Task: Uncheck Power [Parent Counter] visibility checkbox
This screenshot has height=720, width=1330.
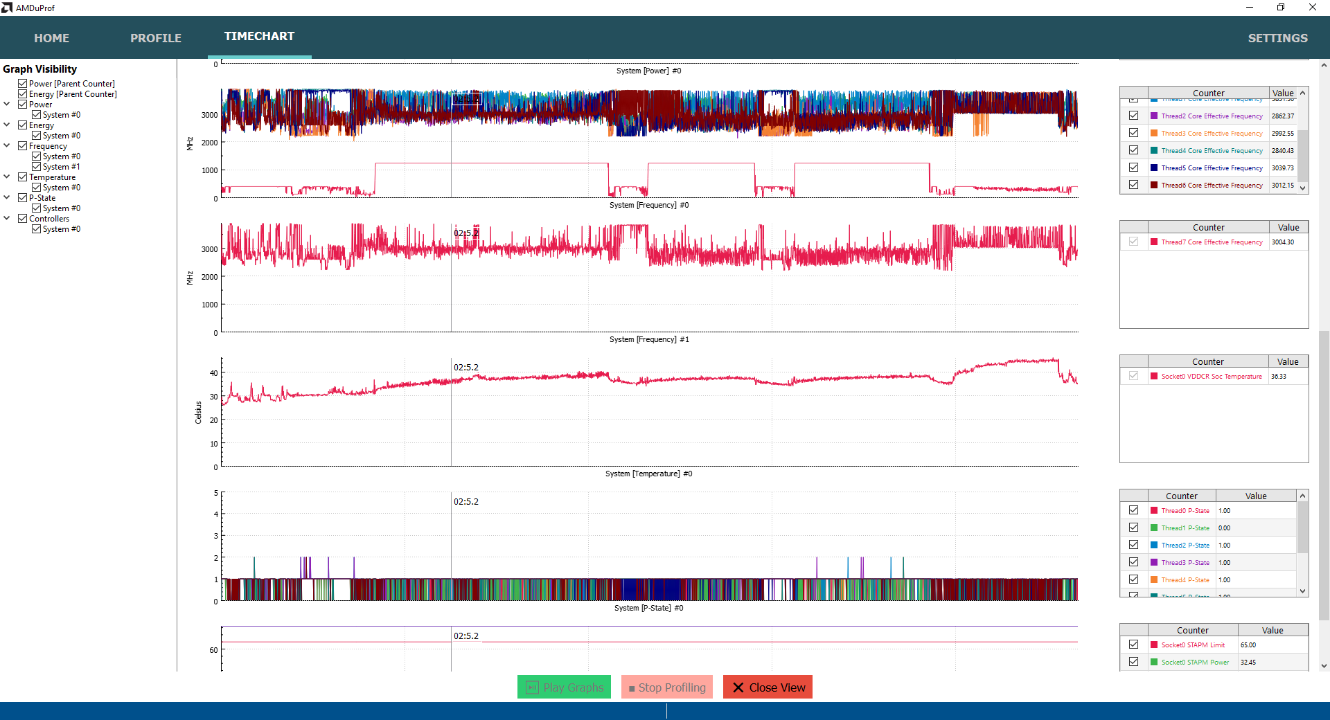Action: [x=23, y=83]
